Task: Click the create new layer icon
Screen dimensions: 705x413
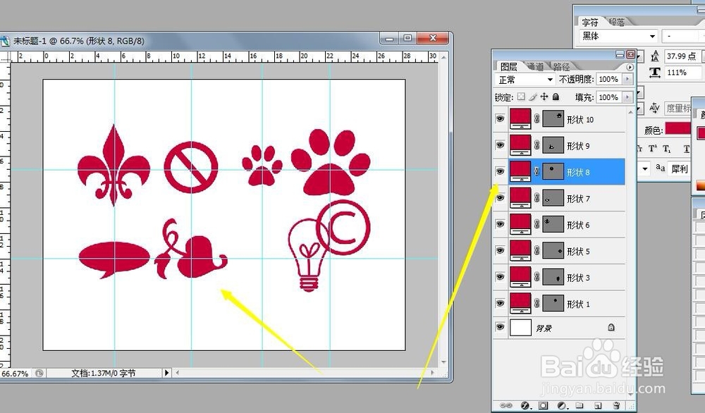Action: coord(598,405)
